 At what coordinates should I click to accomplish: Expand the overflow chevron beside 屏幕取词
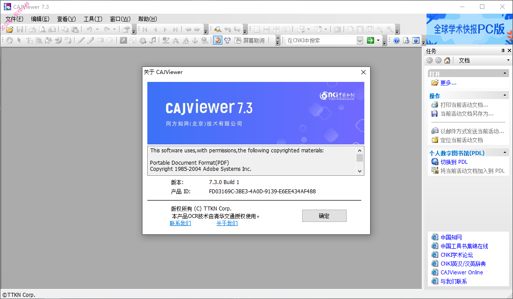(278, 40)
